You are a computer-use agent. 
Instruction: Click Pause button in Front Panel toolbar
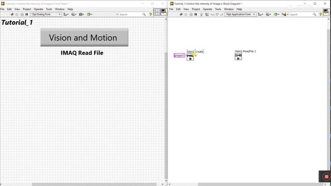tap(27, 14)
